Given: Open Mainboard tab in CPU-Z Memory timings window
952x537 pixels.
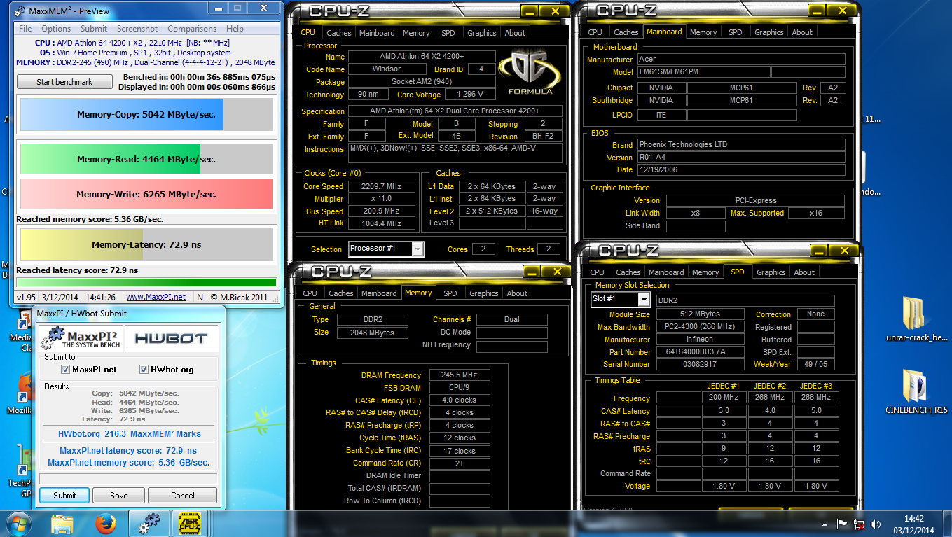Looking at the screenshot, I should 380,293.
